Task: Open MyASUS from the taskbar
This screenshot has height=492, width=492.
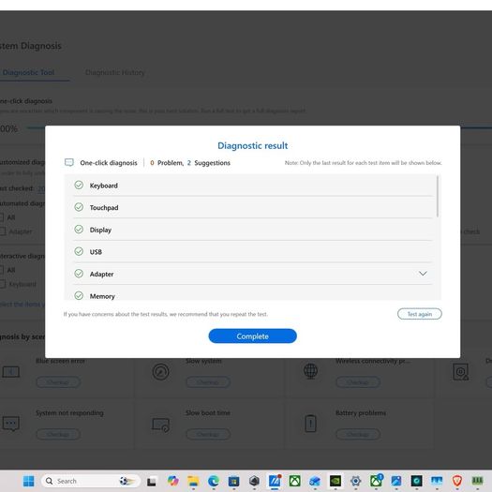Action: point(275,481)
